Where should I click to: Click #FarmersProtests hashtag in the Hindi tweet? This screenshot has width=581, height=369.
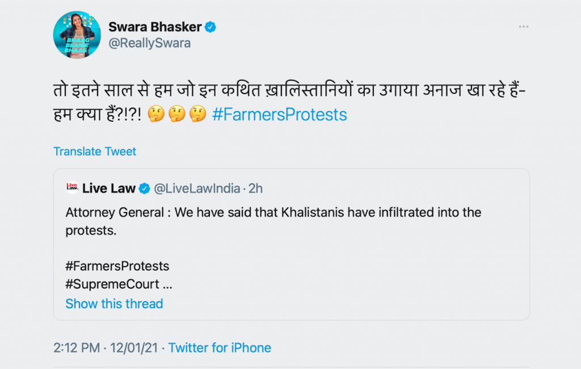[279, 114]
